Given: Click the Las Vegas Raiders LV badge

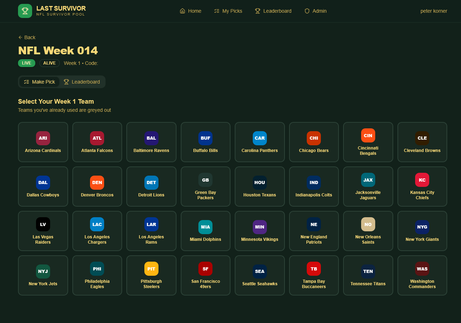Looking at the screenshot, I should tap(43, 224).
